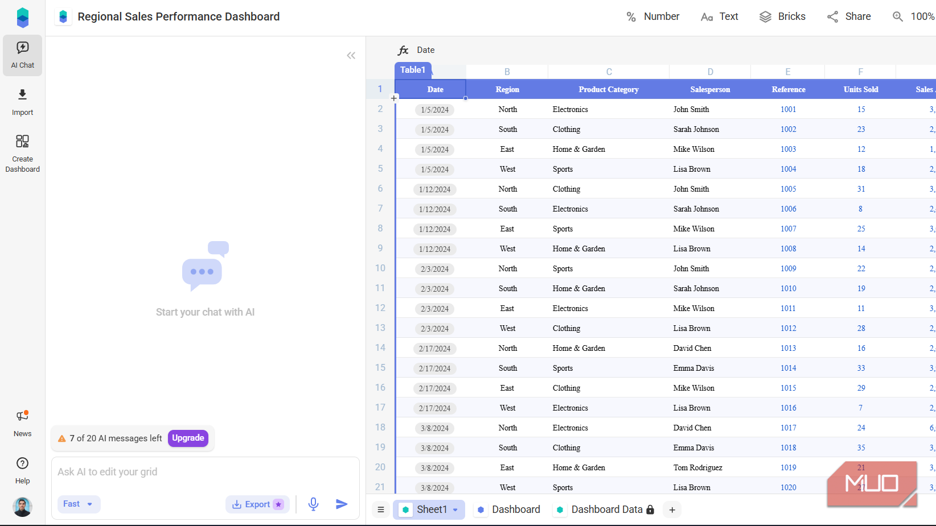Select column F header
Viewport: 936px width, 526px height.
860,72
